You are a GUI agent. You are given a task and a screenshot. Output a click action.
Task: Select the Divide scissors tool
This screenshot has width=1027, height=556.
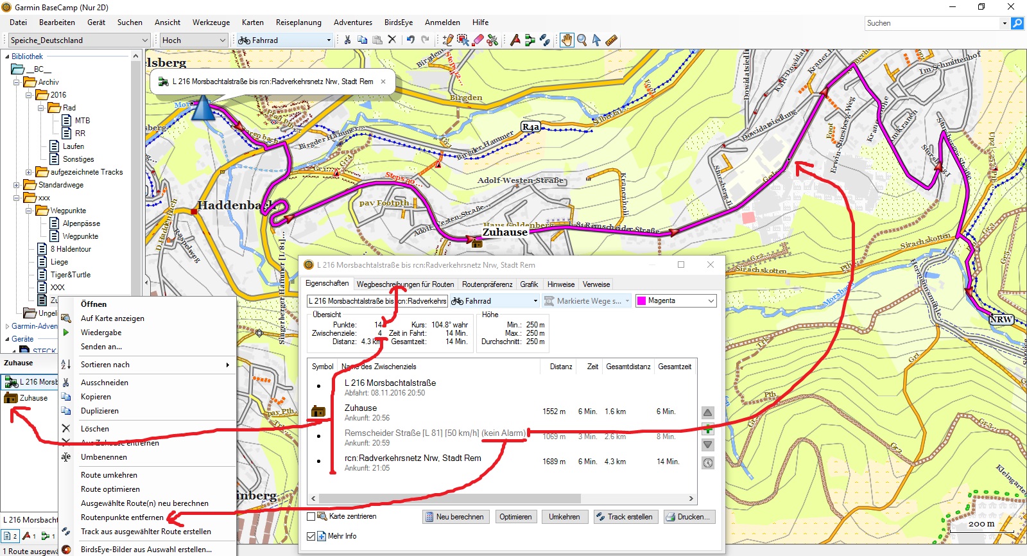pos(492,40)
